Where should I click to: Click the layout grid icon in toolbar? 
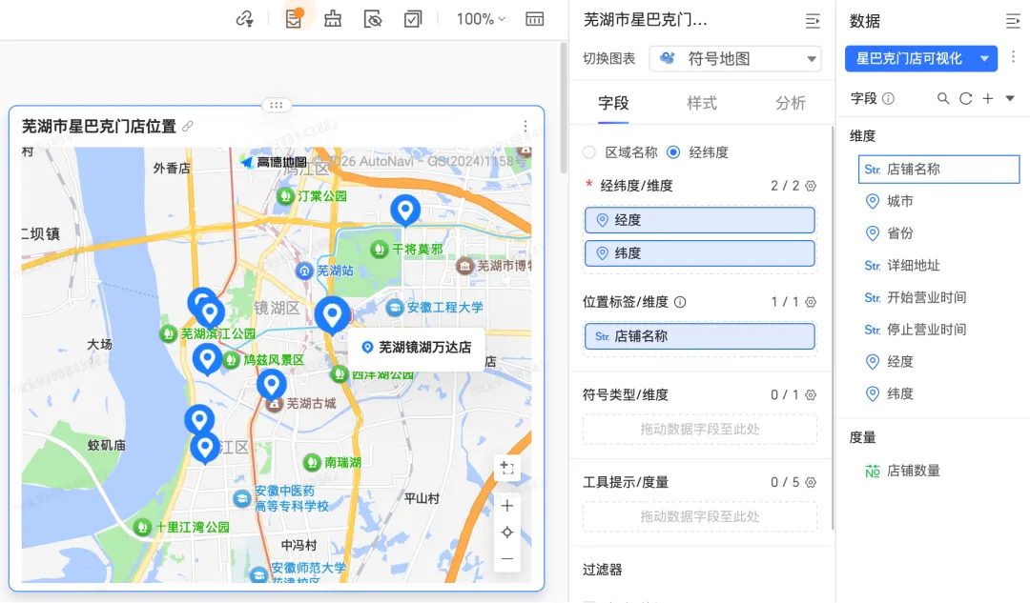535,19
